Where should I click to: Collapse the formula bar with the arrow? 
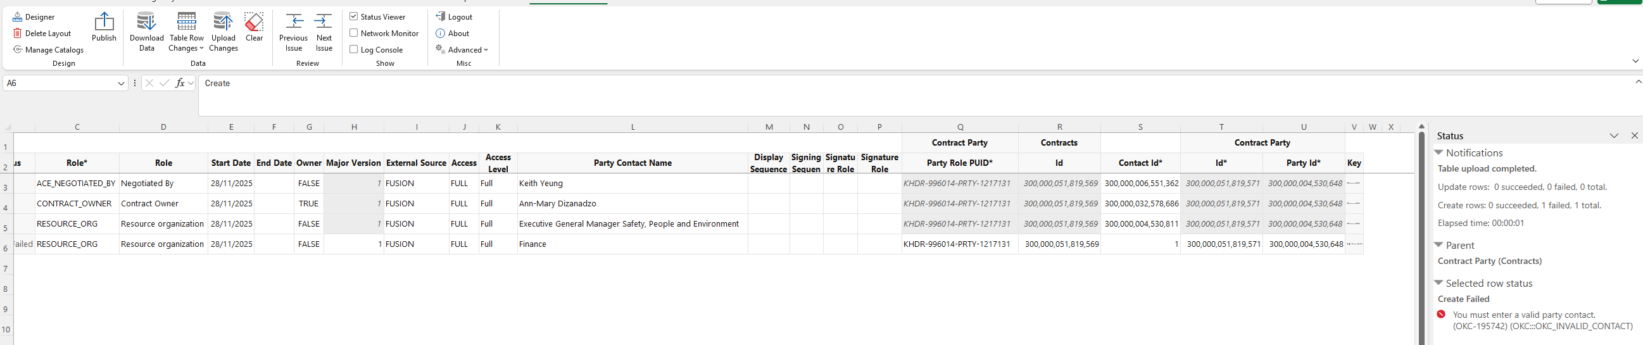1639,82
